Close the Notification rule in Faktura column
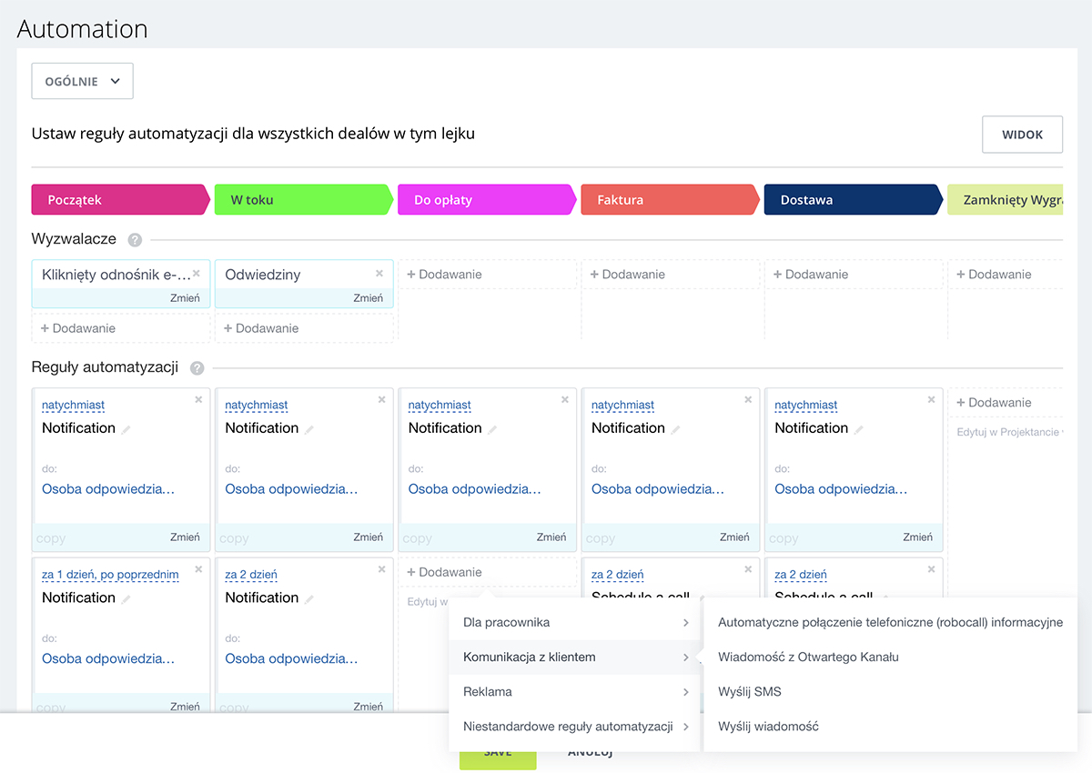This screenshot has height=773, width=1092. coord(748,399)
